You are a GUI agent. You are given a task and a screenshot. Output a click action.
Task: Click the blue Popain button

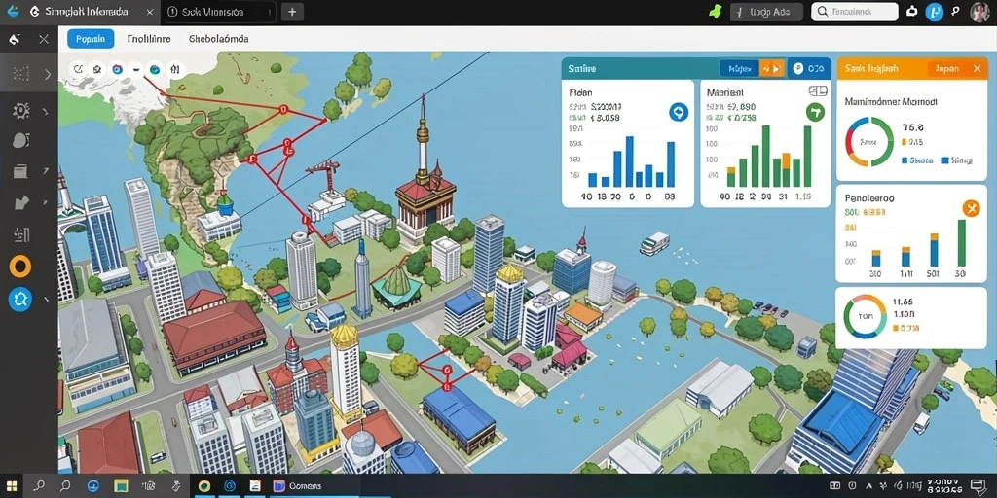(91, 39)
